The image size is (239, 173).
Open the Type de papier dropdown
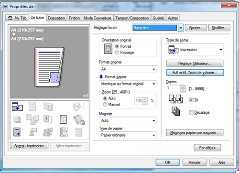tap(128, 135)
